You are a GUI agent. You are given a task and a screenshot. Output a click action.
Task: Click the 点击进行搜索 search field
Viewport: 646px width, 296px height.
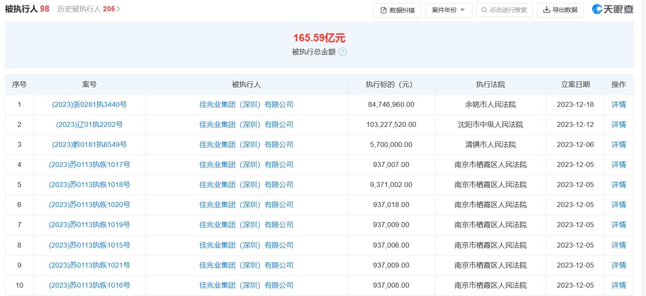click(505, 10)
